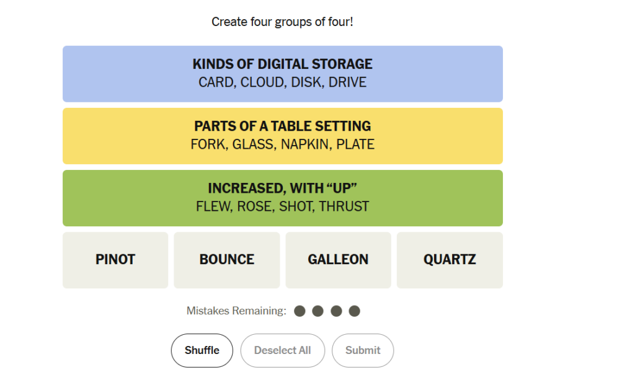This screenshot has height=385, width=635.
Task: Select the BOUNCE tile
Action: (x=227, y=260)
